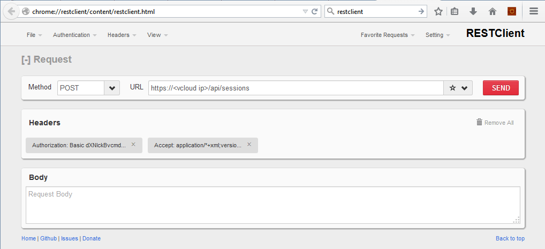Send the request
Viewport: 545px width, 249px height.
click(501, 88)
